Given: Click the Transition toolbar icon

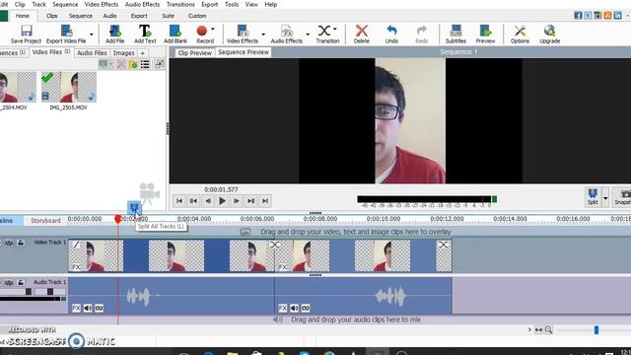Looking at the screenshot, I should tap(324, 31).
